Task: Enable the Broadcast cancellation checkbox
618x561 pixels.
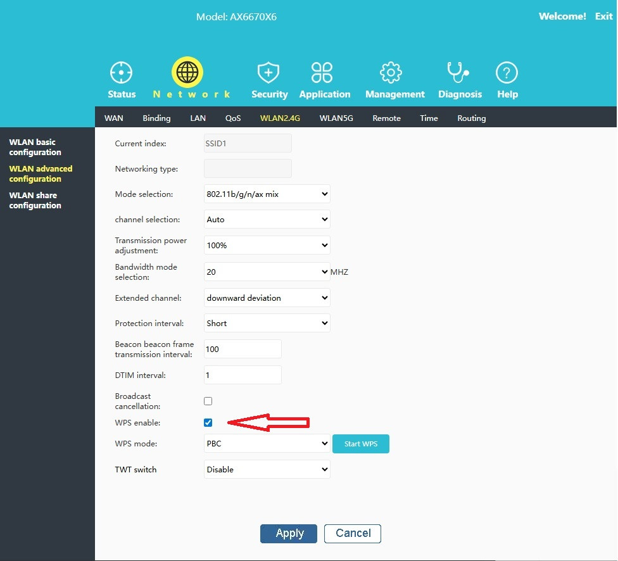Action: (208, 401)
